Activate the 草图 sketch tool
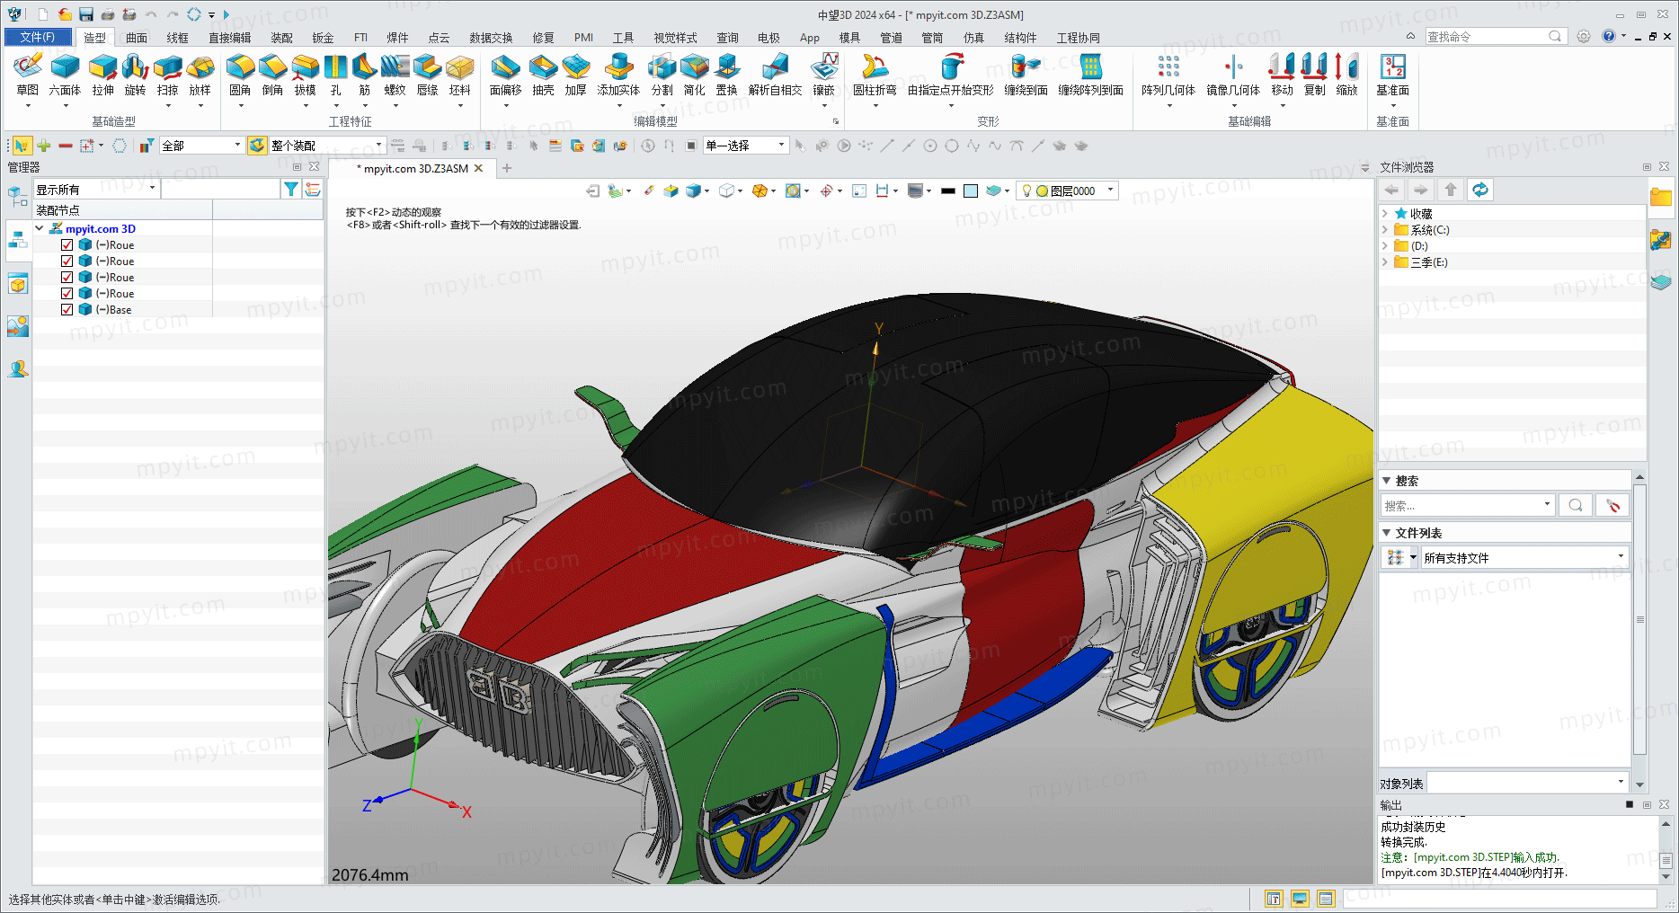1679x913 pixels. click(28, 74)
